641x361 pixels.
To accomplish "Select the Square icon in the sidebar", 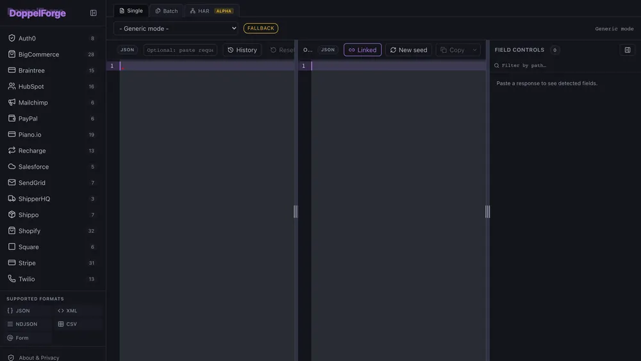I will point(12,246).
